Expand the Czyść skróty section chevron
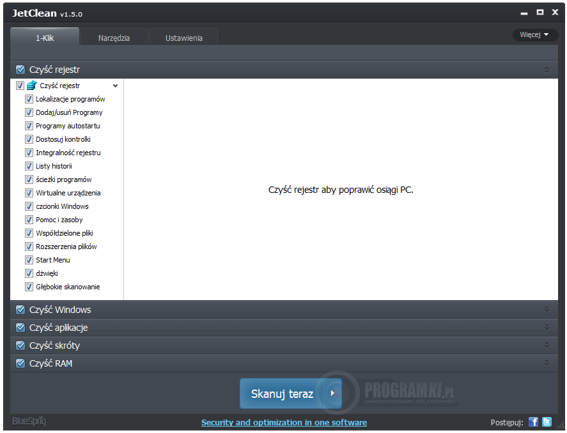 (x=547, y=346)
